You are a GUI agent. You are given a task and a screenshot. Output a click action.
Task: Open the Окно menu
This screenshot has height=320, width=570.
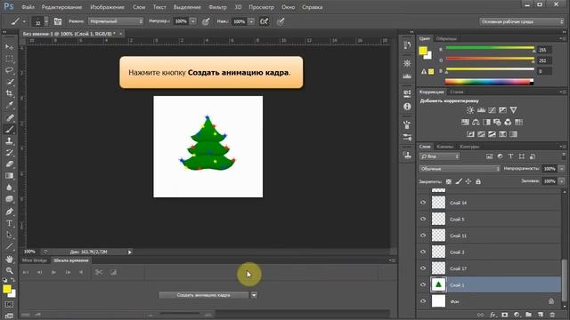[x=288, y=7]
